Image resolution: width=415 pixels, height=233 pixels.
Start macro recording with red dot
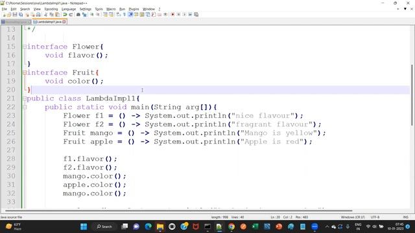pos(172,14)
